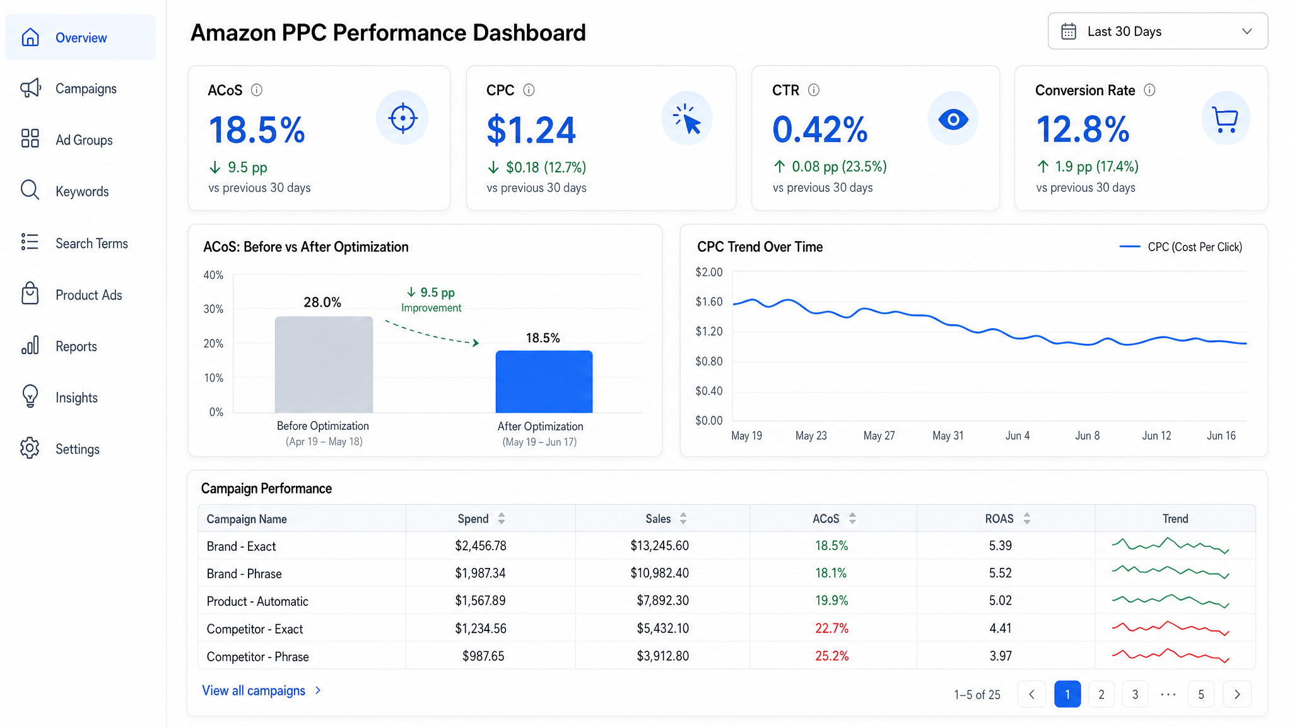Click the CTR eye icon
Image resolution: width=1292 pixels, height=727 pixels.
click(x=953, y=119)
